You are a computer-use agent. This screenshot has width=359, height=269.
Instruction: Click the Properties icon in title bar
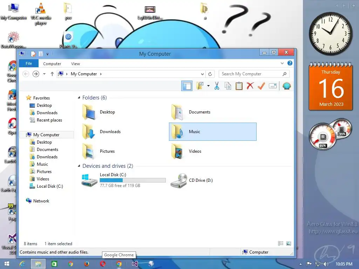click(33, 54)
